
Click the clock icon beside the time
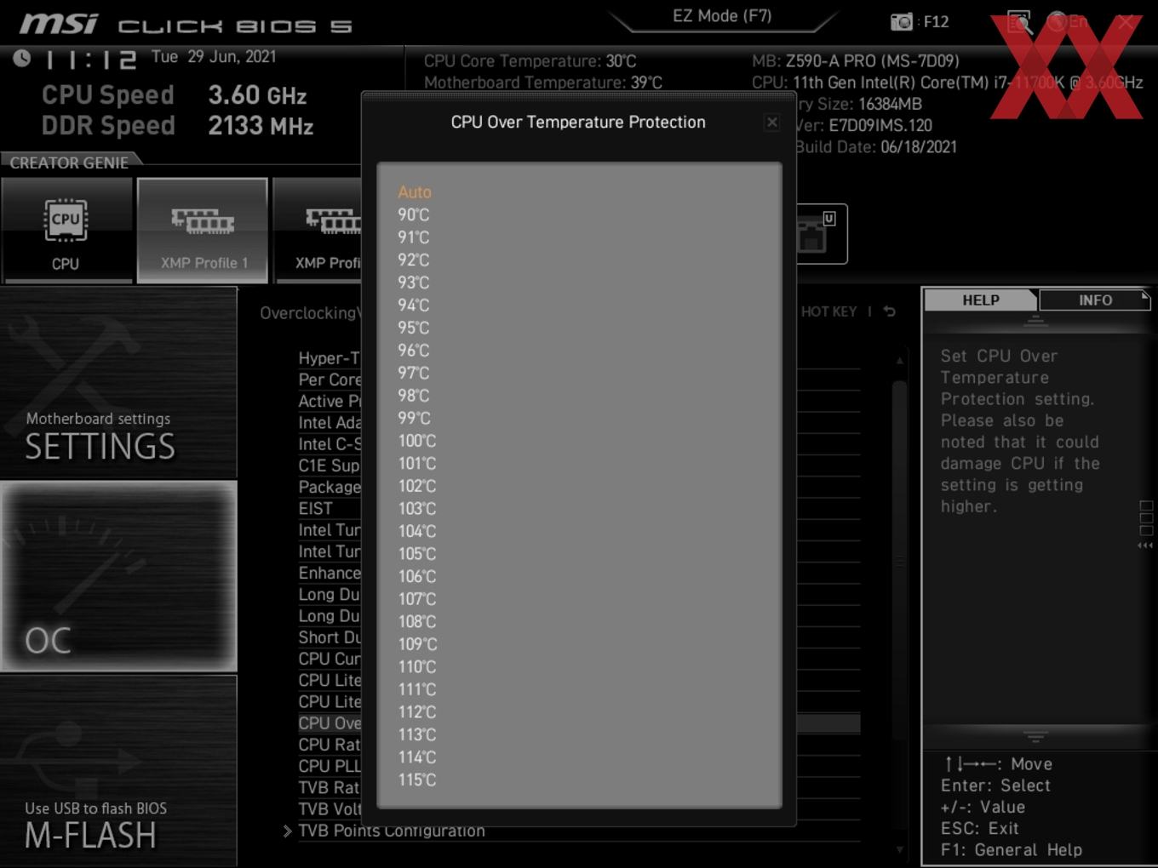pos(22,59)
